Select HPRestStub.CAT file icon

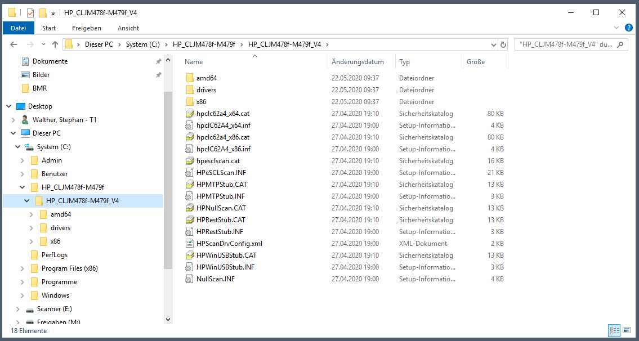pos(190,219)
